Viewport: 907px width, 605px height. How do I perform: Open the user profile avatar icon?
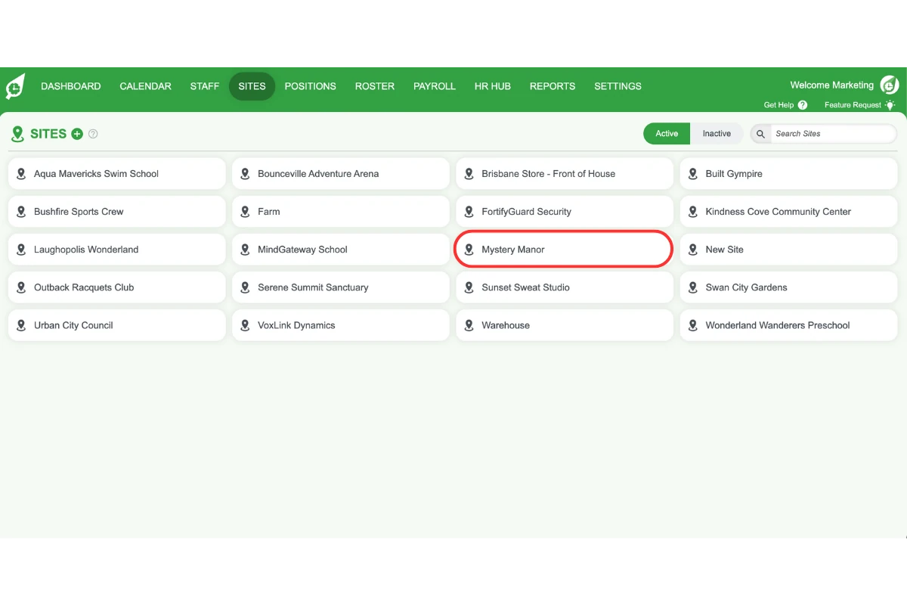(890, 85)
